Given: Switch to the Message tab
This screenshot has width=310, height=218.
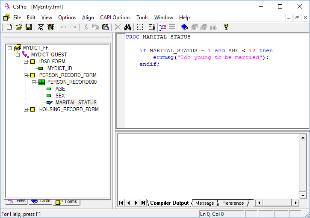Looking at the screenshot, I should coord(204,203).
